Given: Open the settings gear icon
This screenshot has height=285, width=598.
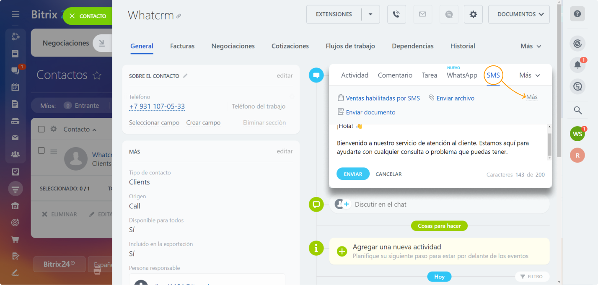Looking at the screenshot, I should point(473,14).
